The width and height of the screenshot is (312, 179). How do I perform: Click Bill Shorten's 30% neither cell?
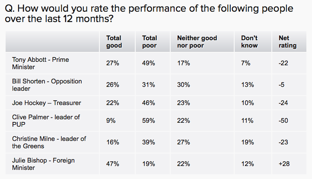tap(184, 85)
